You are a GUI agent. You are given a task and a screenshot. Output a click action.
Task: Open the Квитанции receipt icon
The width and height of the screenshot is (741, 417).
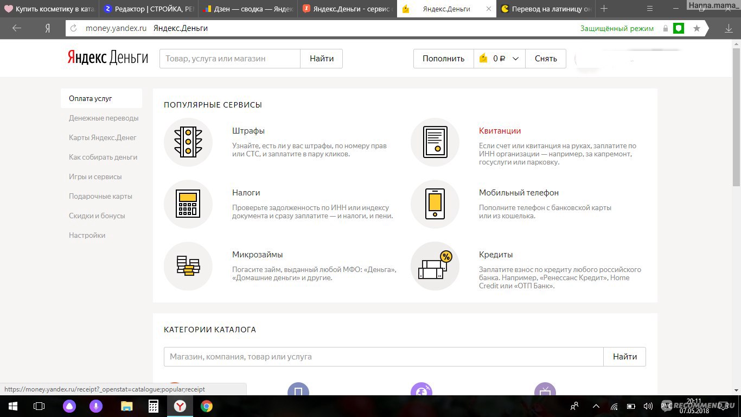click(435, 142)
